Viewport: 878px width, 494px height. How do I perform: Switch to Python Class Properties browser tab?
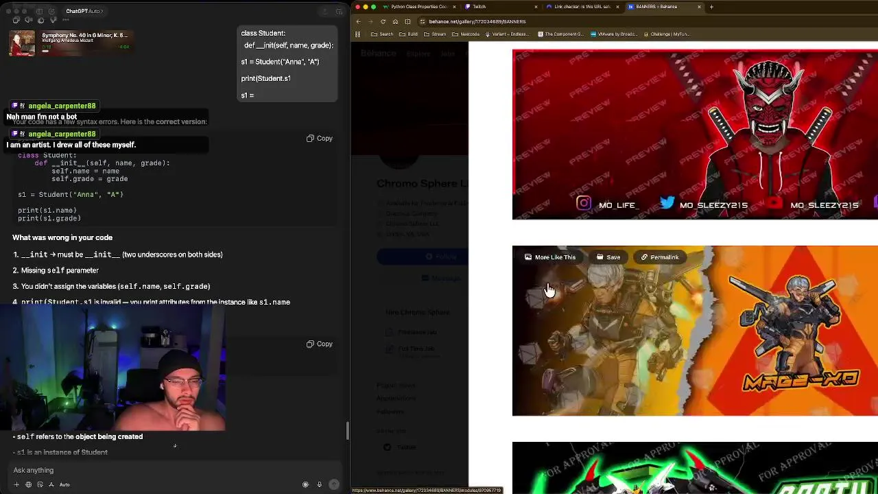coord(418,7)
